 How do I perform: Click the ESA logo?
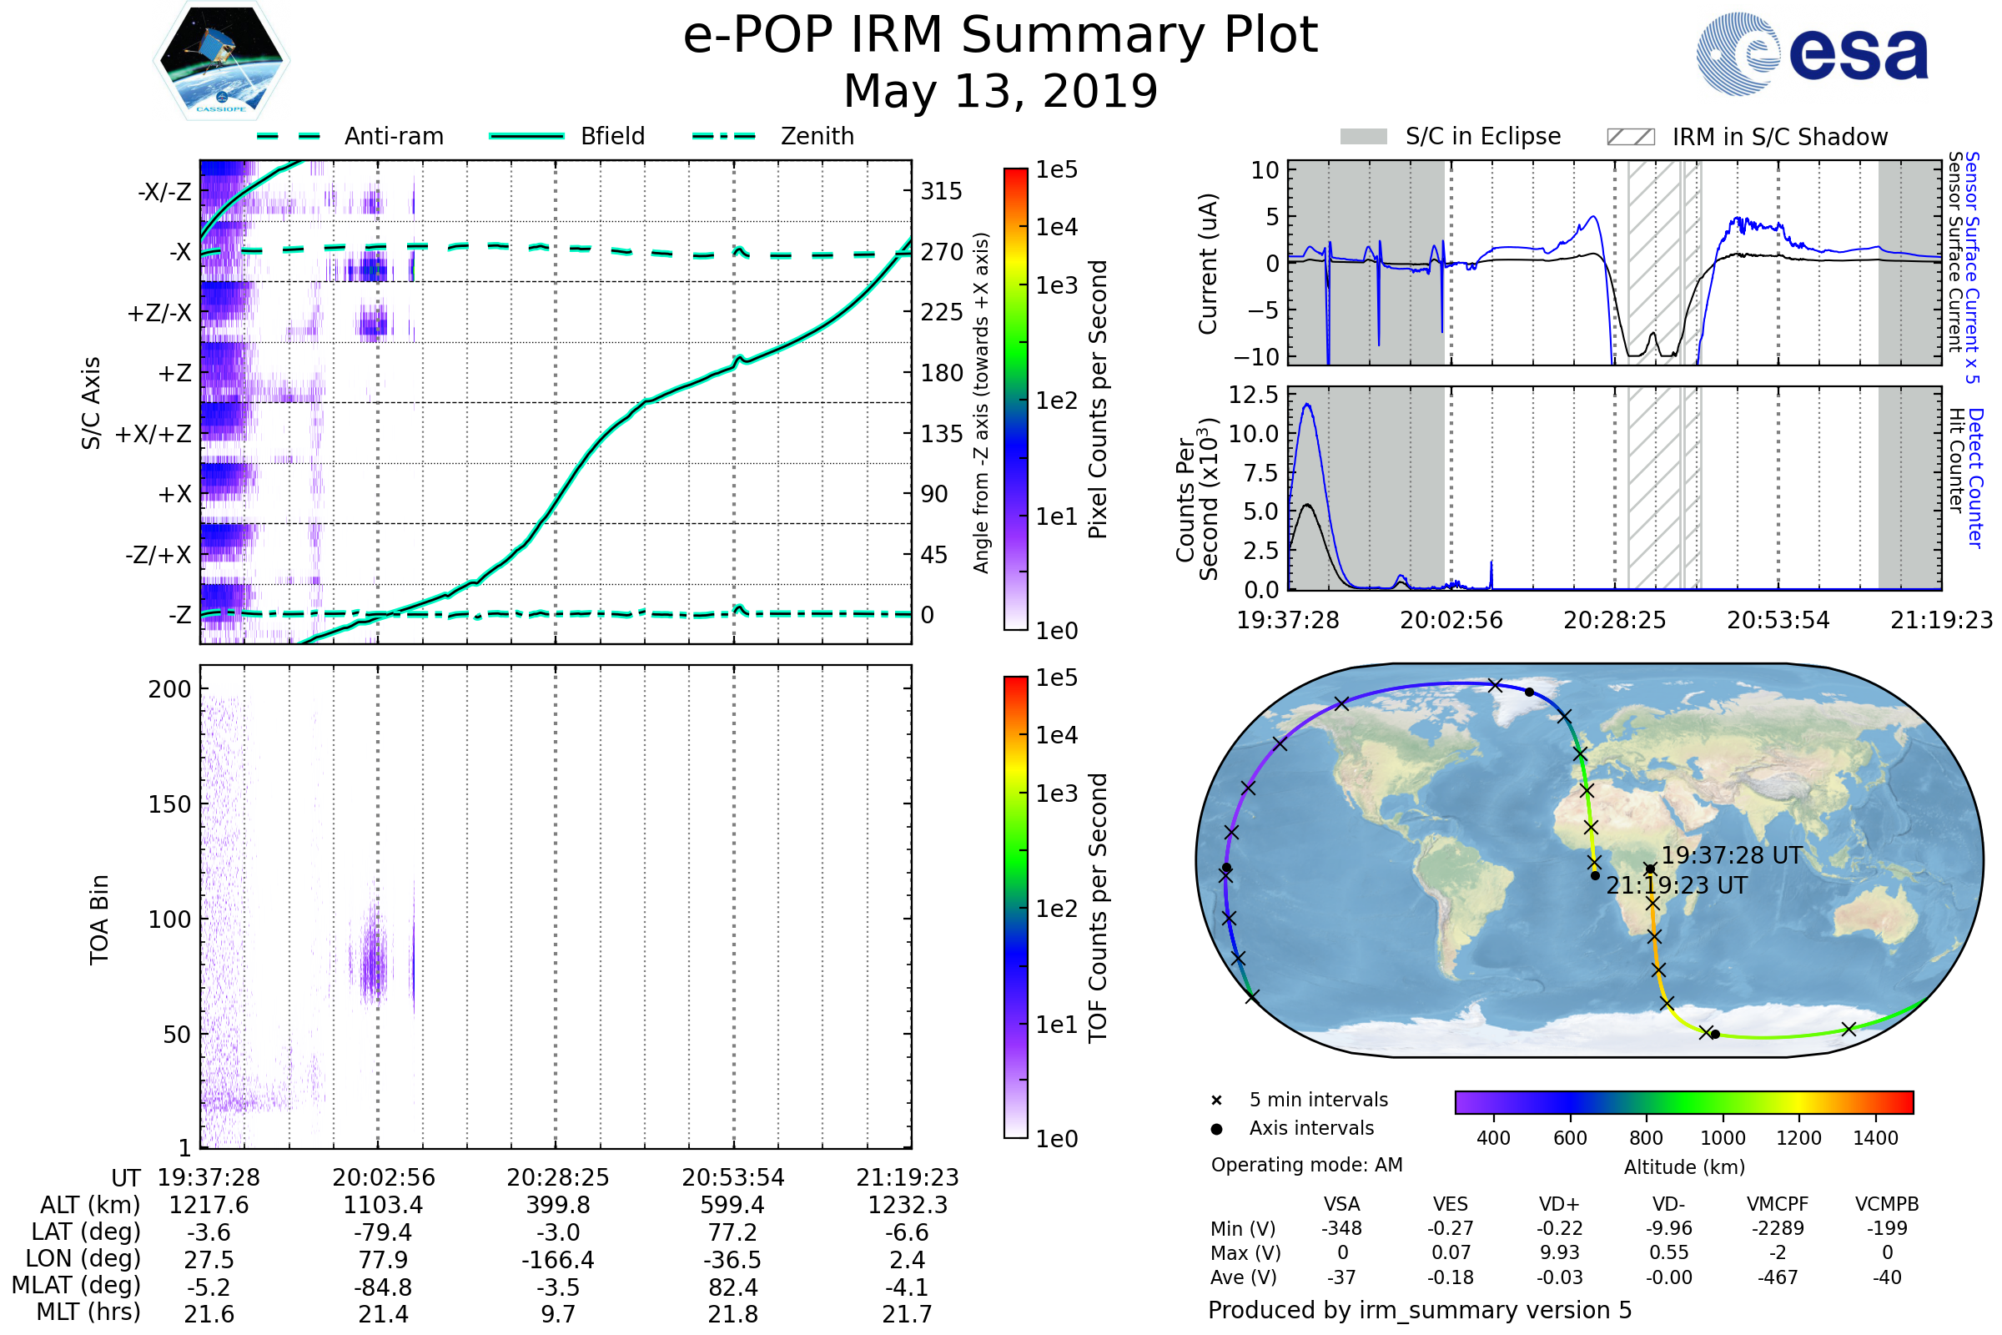coord(1812,53)
